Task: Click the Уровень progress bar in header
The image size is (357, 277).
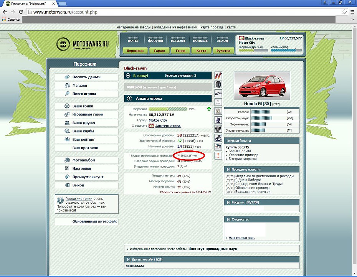Action: 286,50
